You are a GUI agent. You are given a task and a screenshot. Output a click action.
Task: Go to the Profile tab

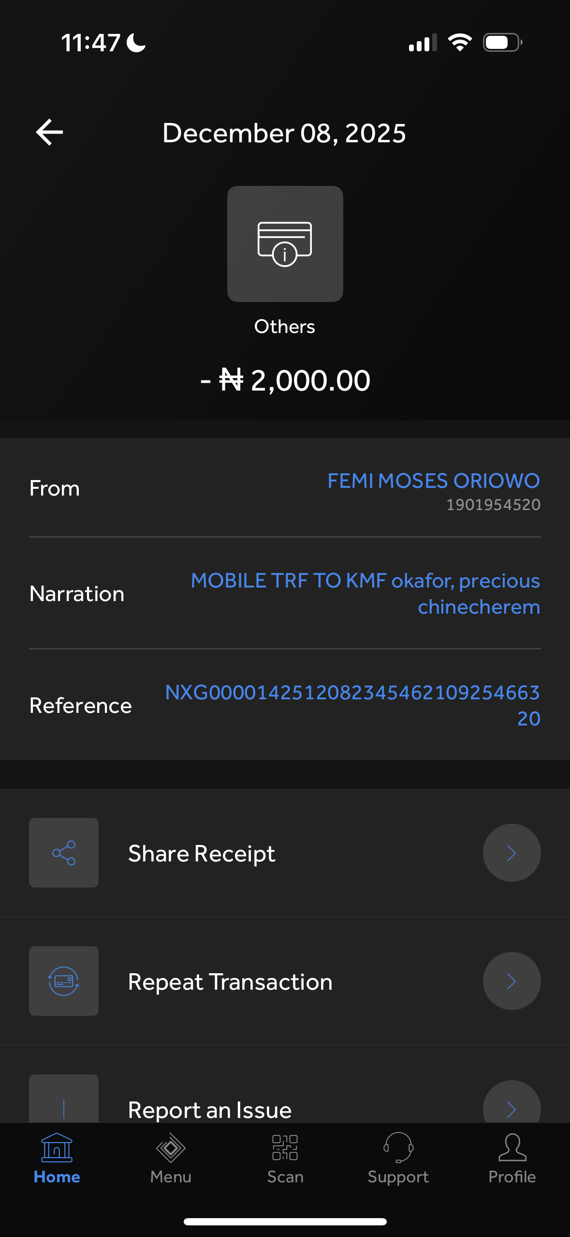[512, 1159]
